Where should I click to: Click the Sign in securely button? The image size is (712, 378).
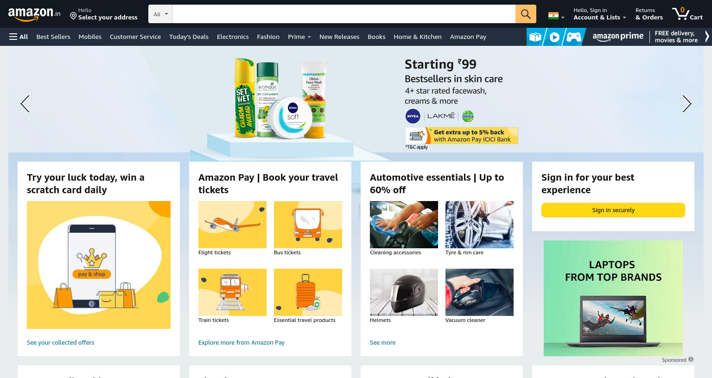(613, 210)
